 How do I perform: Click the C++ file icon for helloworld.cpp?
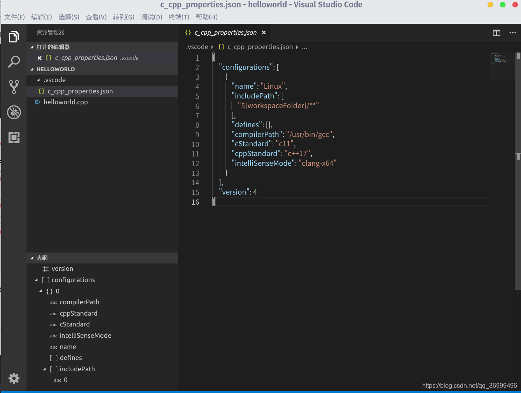tap(38, 102)
